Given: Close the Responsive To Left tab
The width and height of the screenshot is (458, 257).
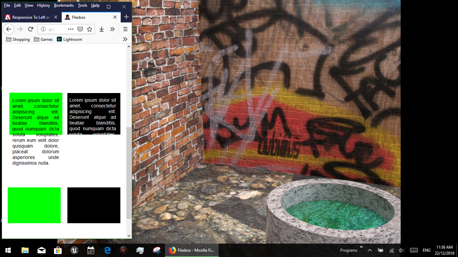Looking at the screenshot, I should [x=56, y=17].
